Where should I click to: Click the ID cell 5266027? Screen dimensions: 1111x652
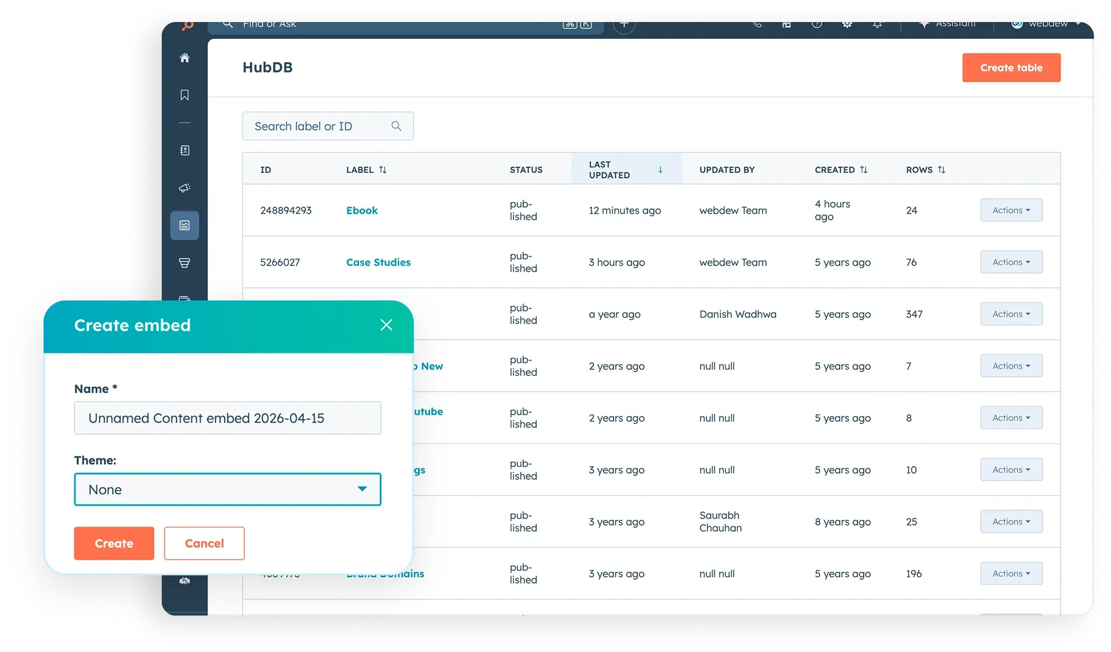click(280, 262)
